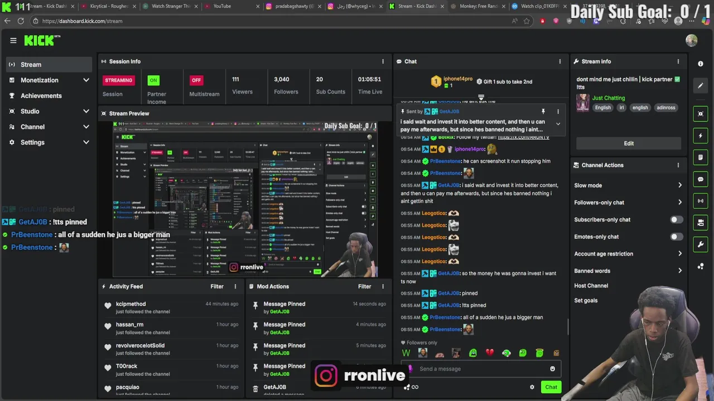This screenshot has height=401, width=714.
Task: Click the Stream Preview video thumbnail
Action: pos(245,199)
